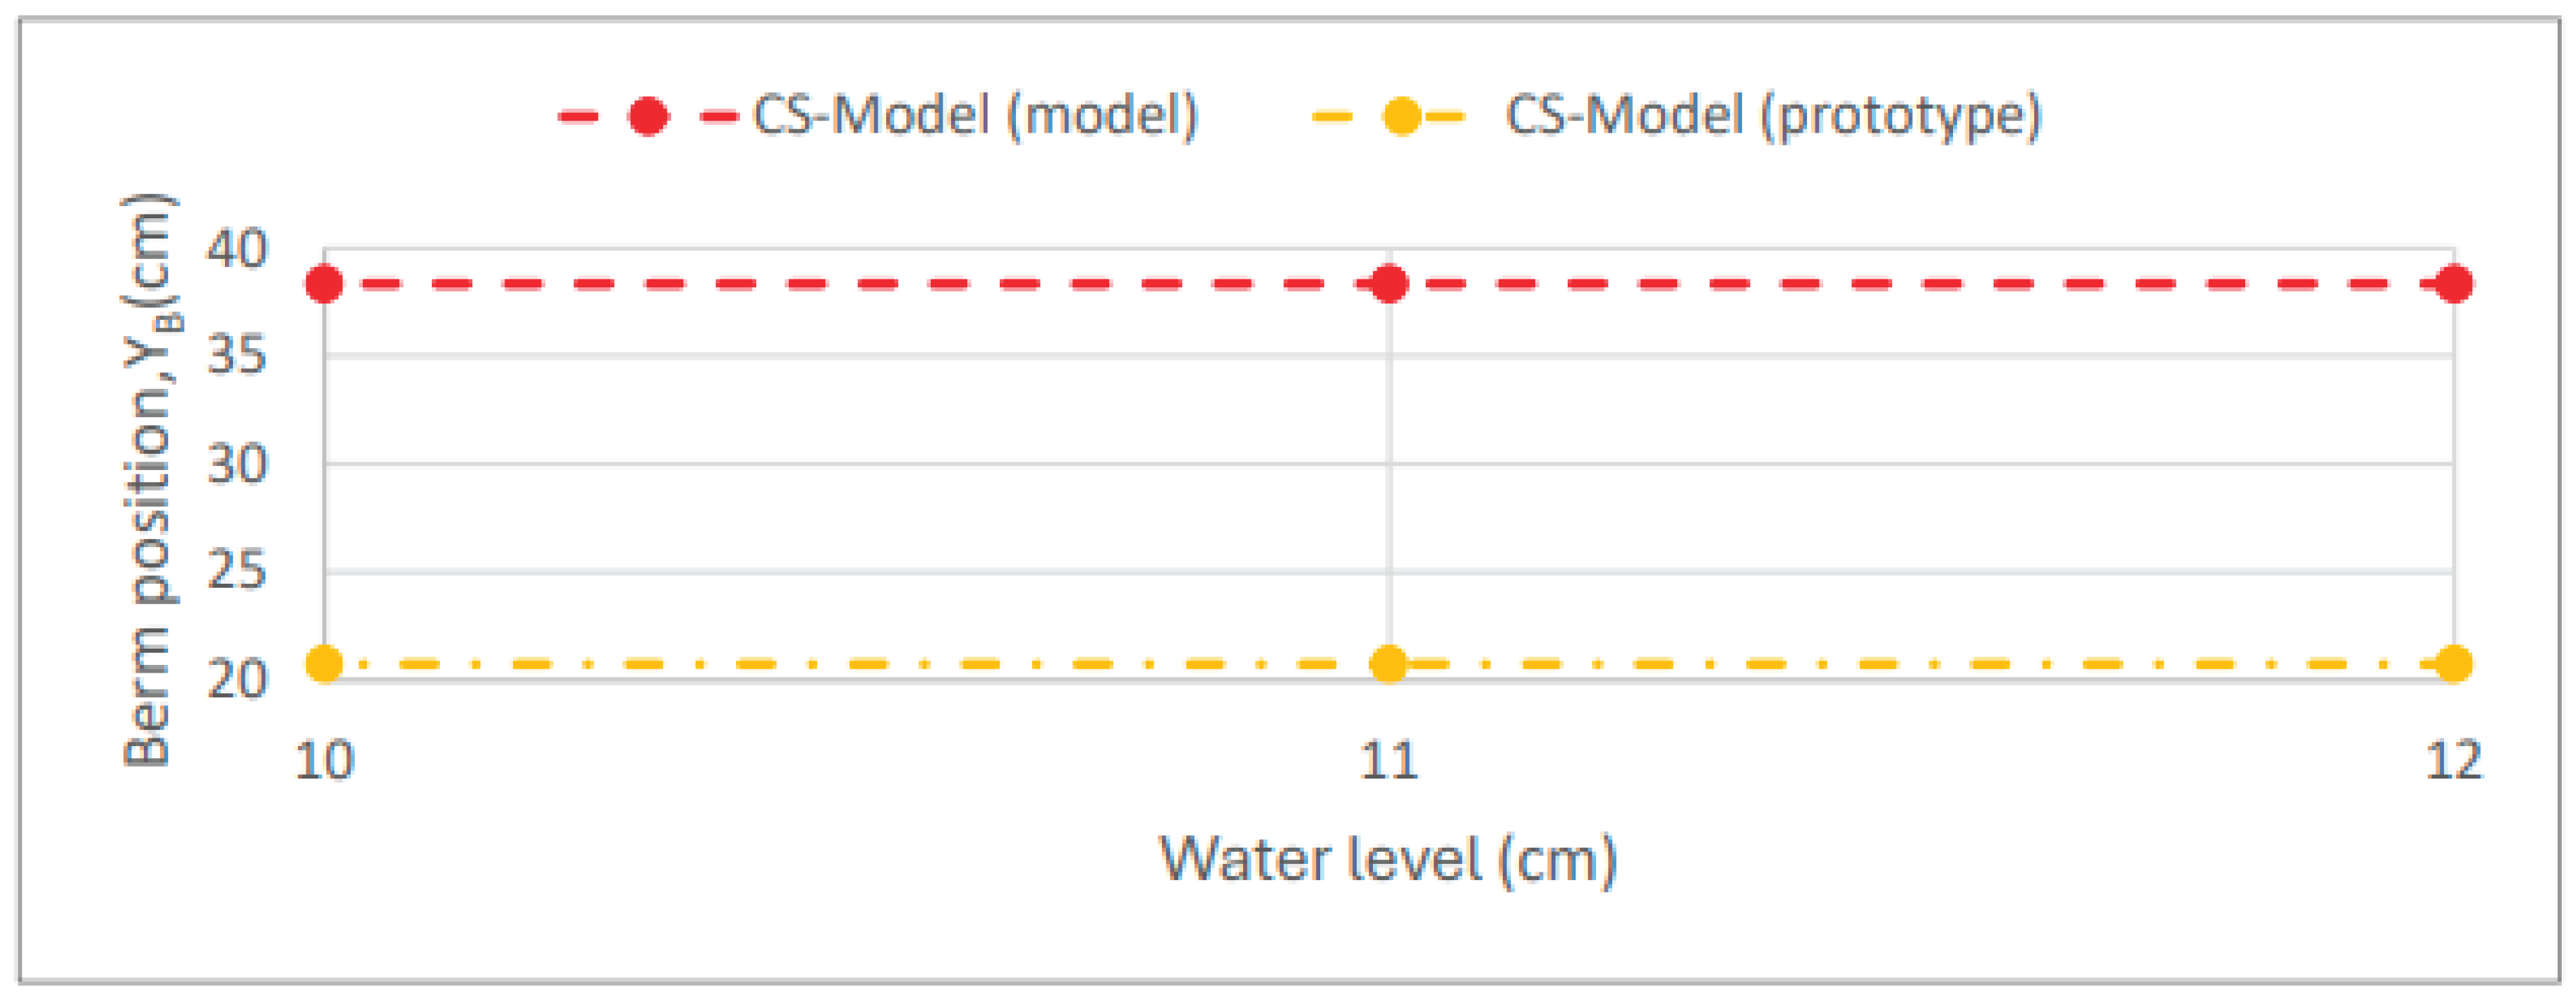Select the "Water level (cm)" axis title

[x=1388, y=859]
